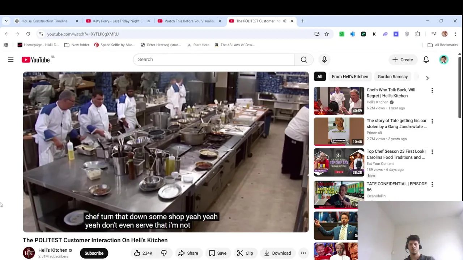The height and width of the screenshot is (260, 463).
Task: Open Start Here bookmark
Action: (x=198, y=45)
